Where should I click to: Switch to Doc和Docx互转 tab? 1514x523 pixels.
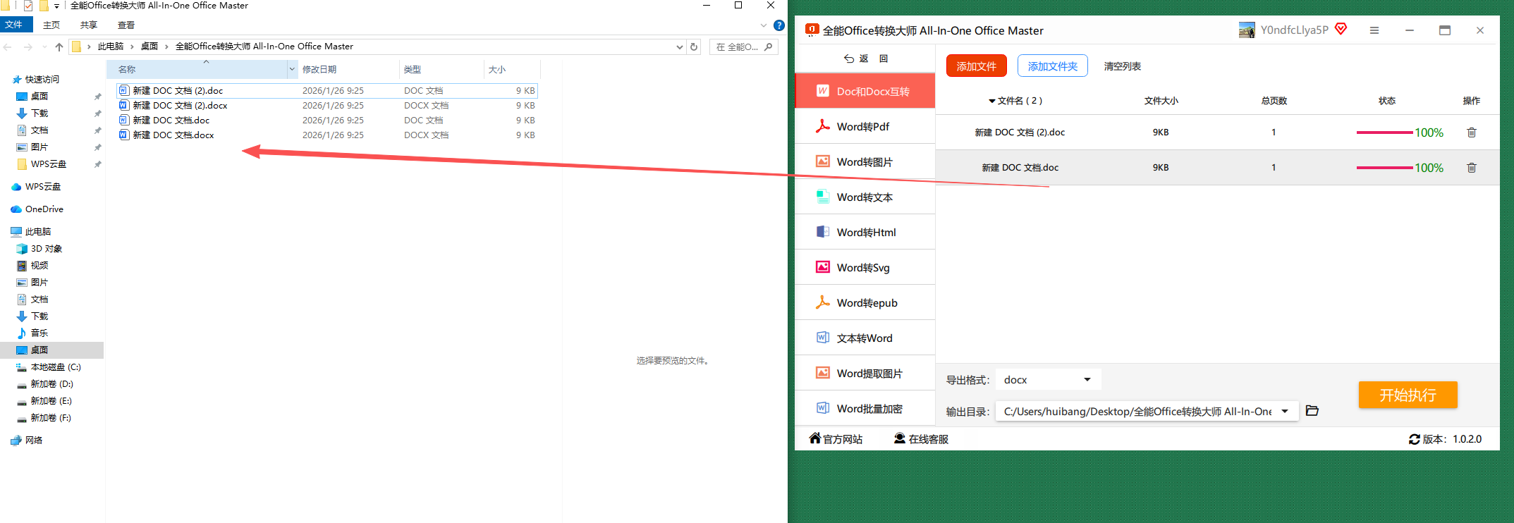[865, 91]
